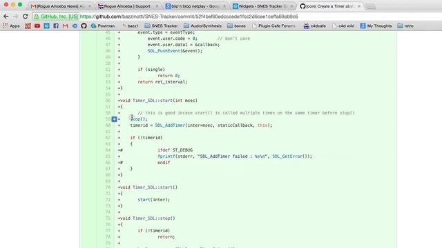Open the blue circular bookmark icon
The width and height of the screenshot is (442, 248).
(75, 26)
